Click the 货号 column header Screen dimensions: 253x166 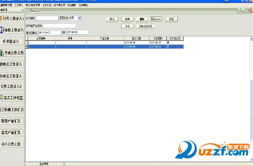tap(70, 39)
